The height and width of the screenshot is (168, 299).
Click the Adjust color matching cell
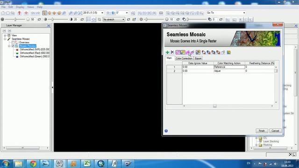coord(229,71)
